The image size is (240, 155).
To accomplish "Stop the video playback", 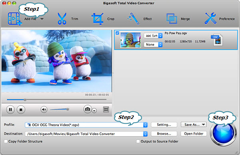I will pyautogui.click(x=21, y=109).
